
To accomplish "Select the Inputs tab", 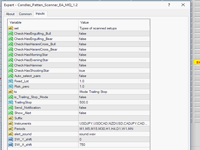I will coord(40,13).
